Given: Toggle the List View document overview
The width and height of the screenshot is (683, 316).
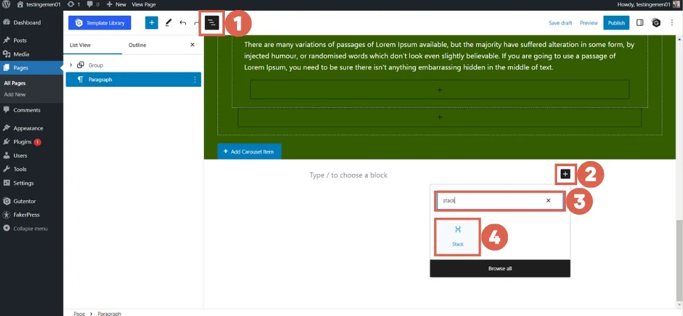Looking at the screenshot, I should [x=212, y=23].
